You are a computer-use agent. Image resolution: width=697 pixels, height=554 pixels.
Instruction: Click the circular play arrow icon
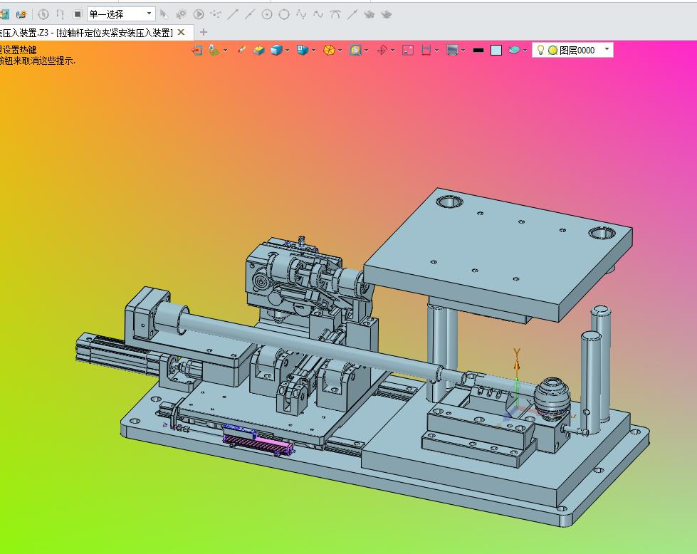pos(199,15)
